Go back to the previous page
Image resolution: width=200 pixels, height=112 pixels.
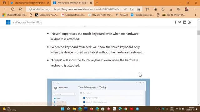coord(5,9)
